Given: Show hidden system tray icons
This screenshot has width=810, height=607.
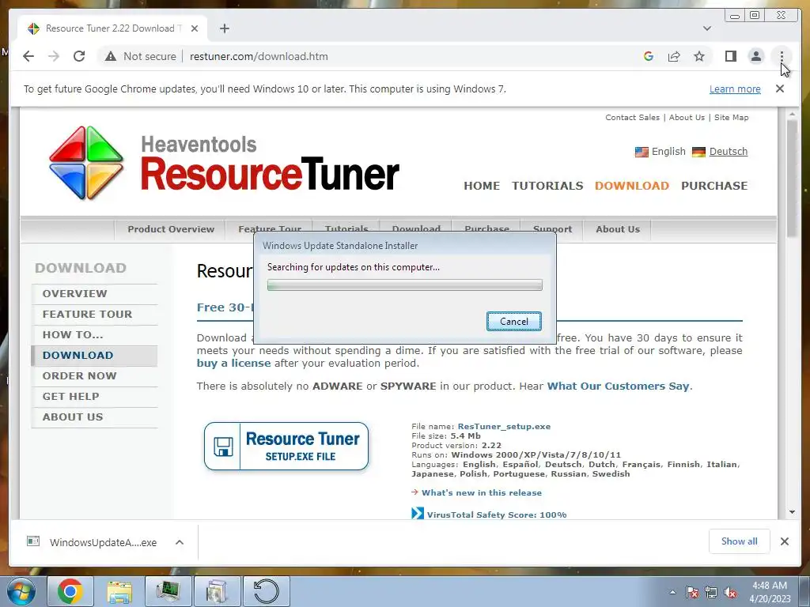Looking at the screenshot, I should pyautogui.click(x=672, y=593).
